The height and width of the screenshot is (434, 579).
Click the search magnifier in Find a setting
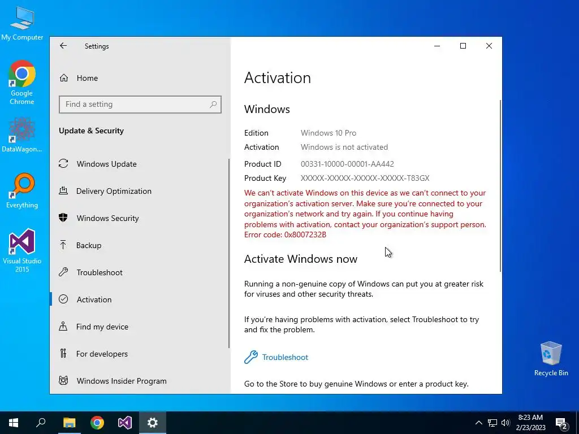coord(213,105)
